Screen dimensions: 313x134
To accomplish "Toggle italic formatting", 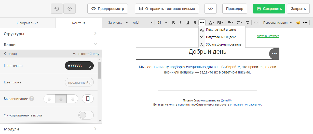I will (180, 23).
